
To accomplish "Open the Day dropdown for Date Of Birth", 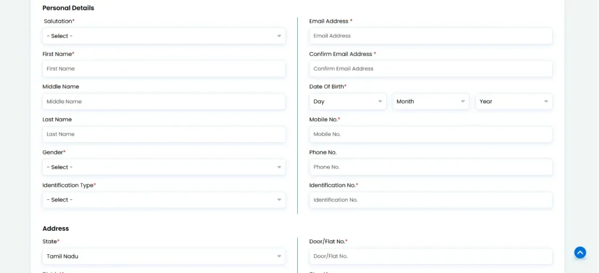I will 347,102.
